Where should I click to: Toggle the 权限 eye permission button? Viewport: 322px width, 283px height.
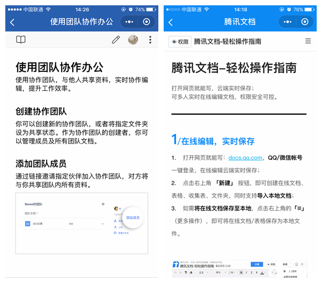click(x=180, y=41)
